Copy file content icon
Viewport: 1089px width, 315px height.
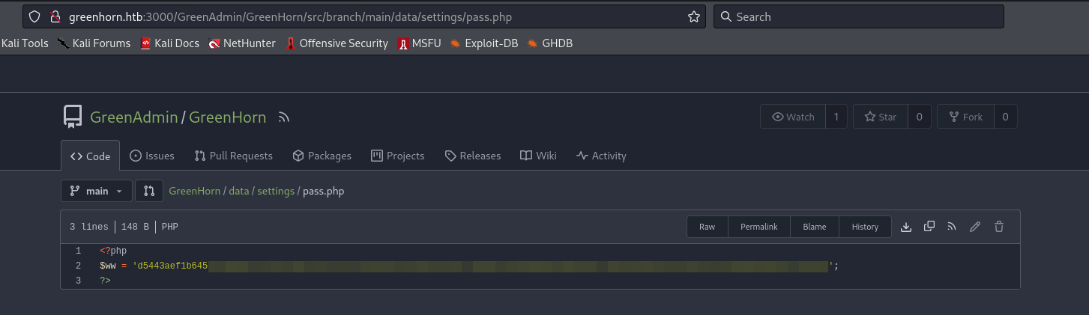click(929, 227)
